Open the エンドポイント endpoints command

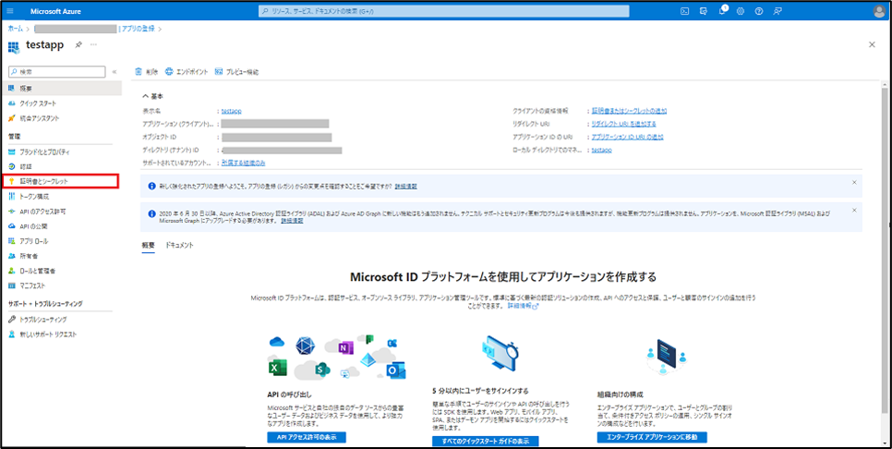pos(187,72)
